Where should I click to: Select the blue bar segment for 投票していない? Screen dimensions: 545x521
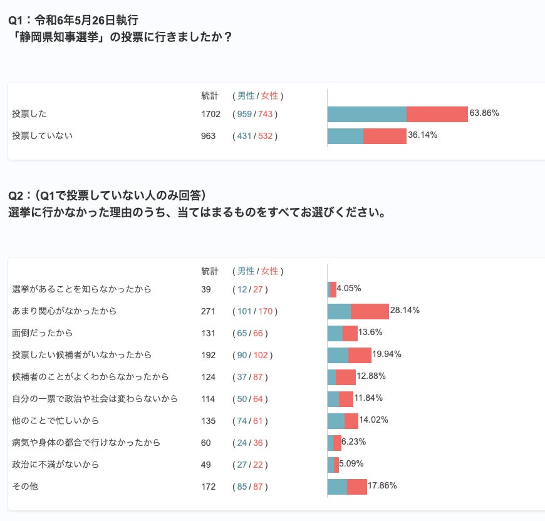point(345,136)
